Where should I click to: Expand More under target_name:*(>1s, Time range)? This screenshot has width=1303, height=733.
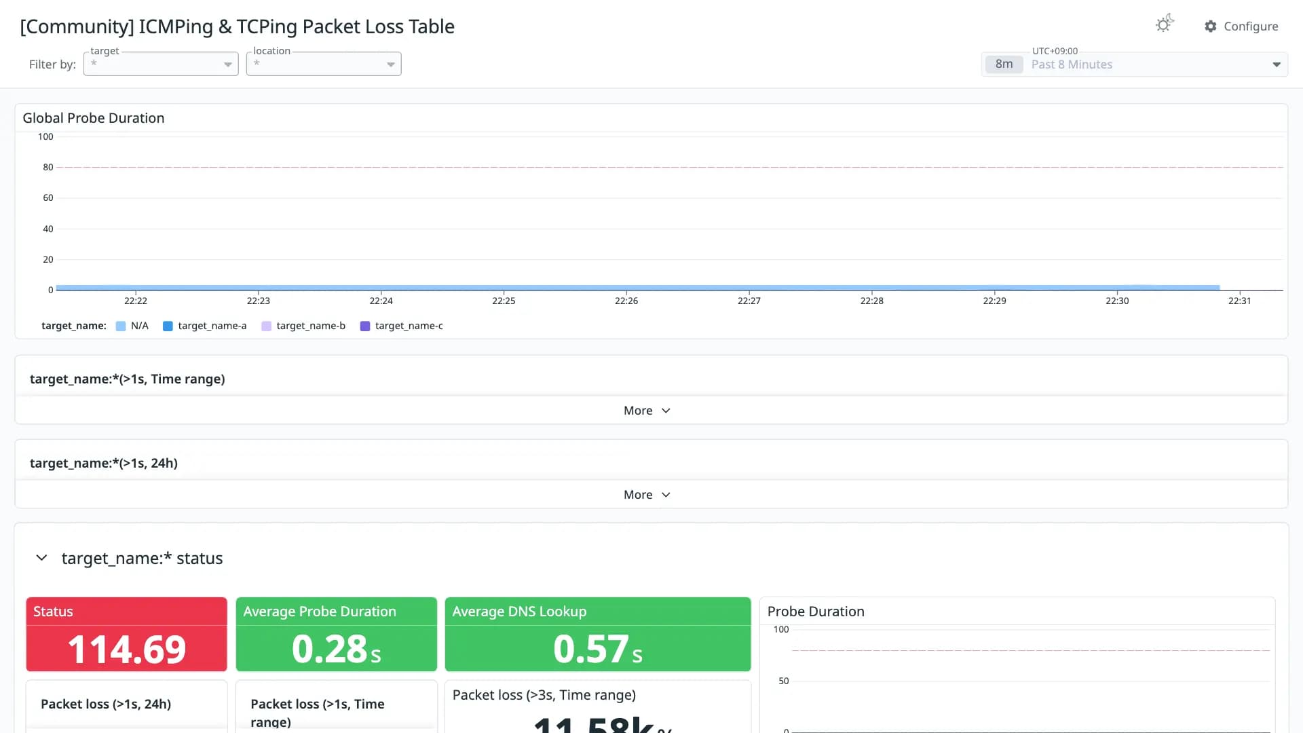point(647,411)
